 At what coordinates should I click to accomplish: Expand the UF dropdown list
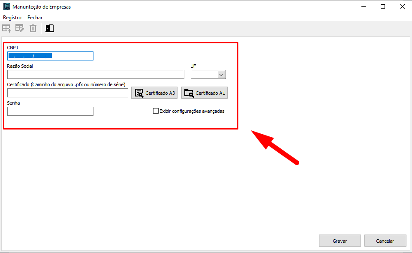[x=221, y=75]
